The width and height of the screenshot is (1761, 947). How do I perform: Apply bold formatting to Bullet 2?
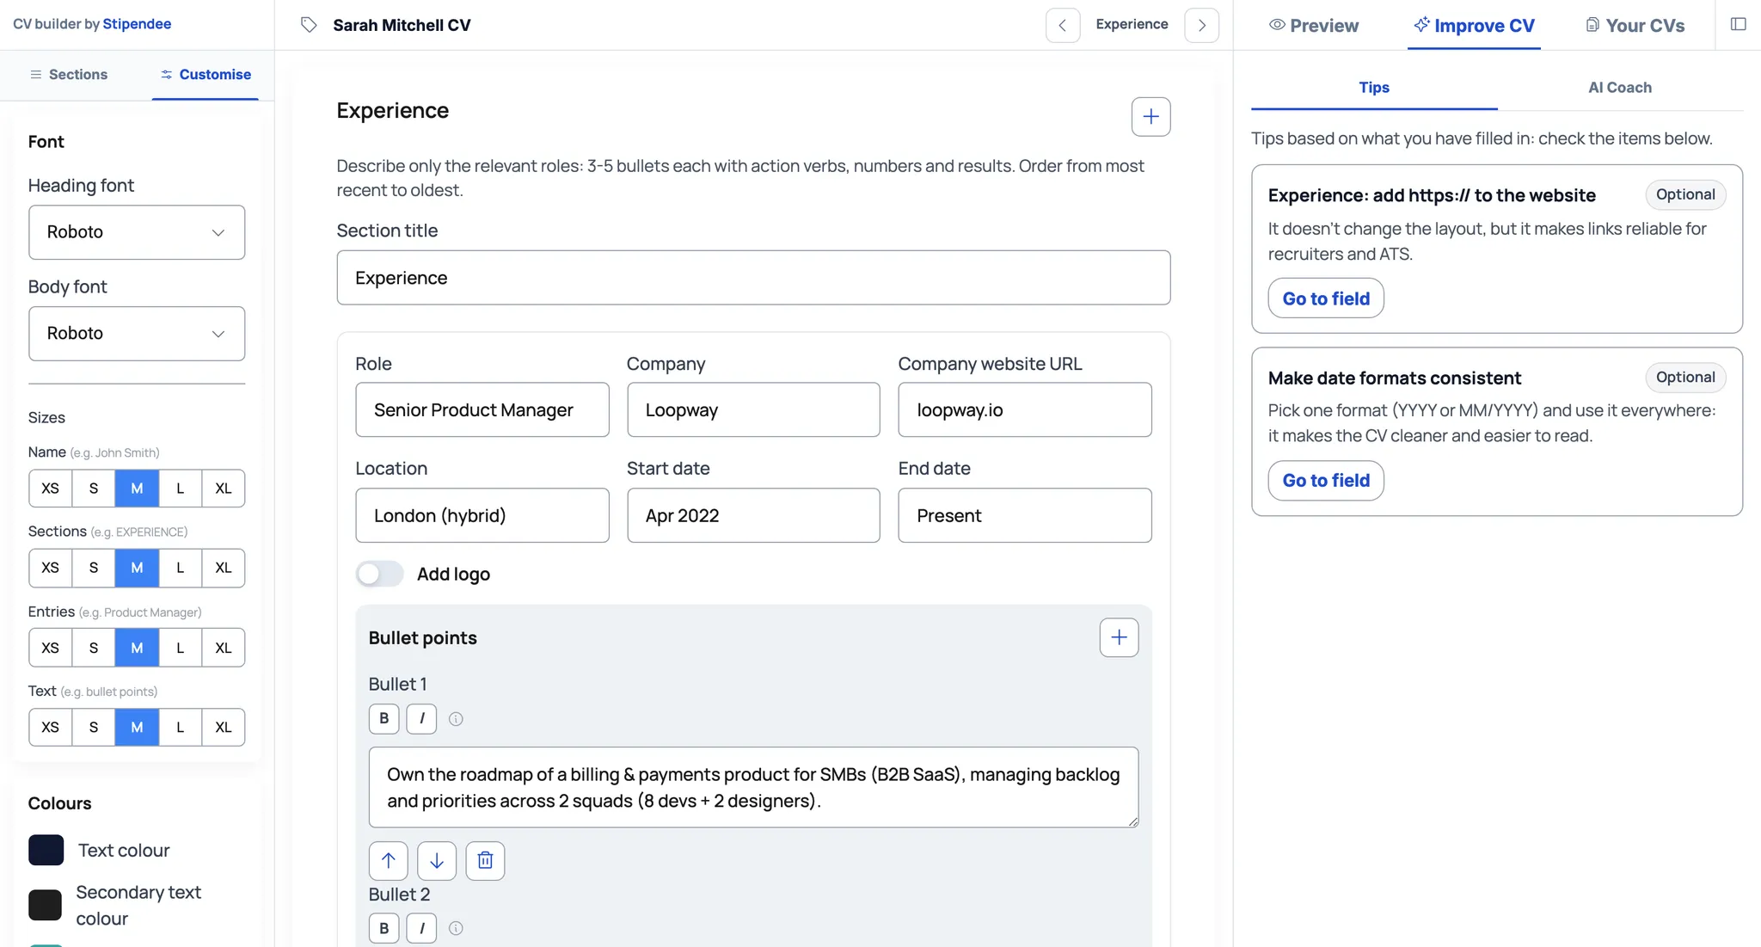(383, 928)
